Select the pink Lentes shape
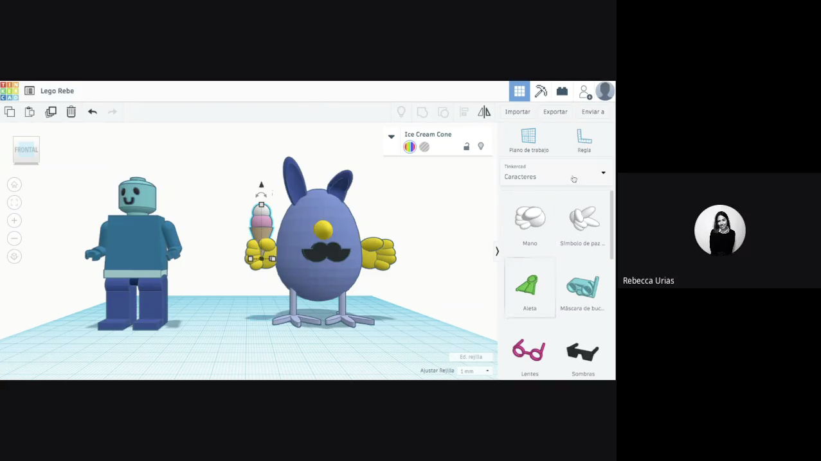821x461 pixels. pos(530,355)
